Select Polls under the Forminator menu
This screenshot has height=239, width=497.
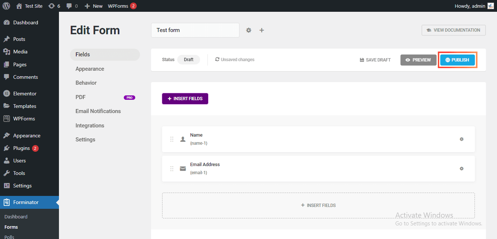click(9, 236)
